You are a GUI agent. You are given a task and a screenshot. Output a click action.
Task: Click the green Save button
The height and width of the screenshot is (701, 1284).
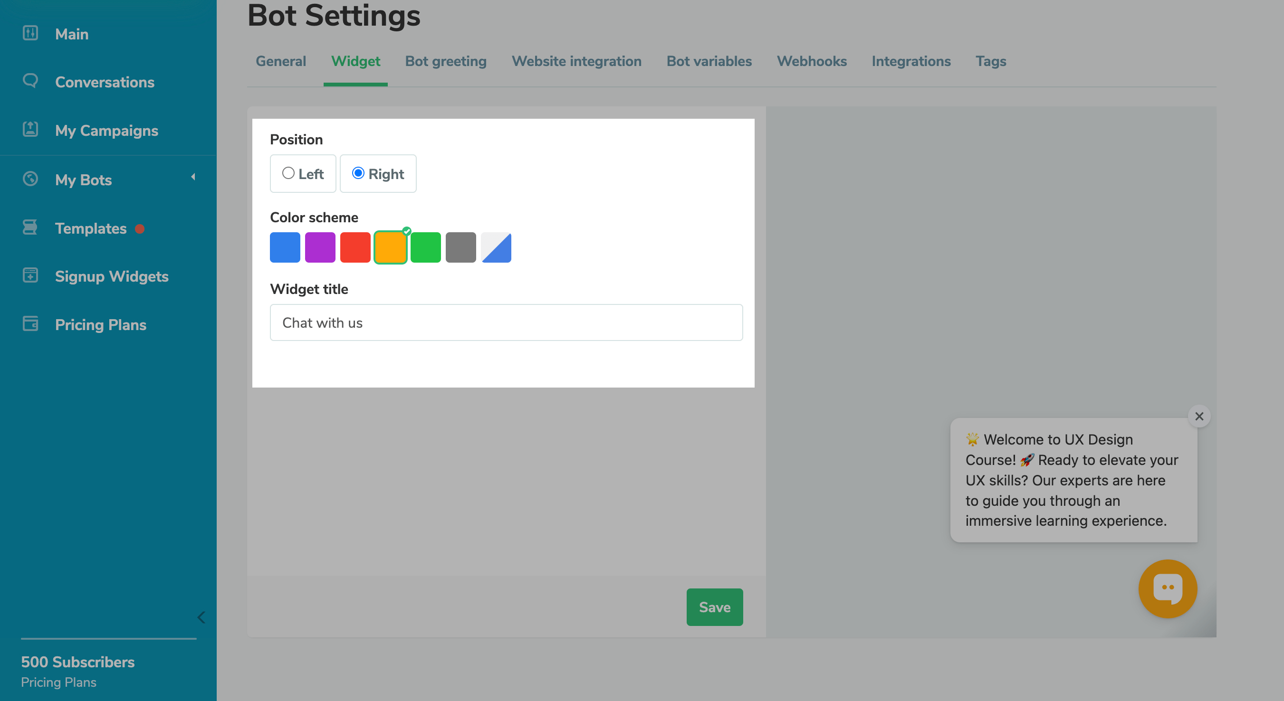(x=714, y=607)
